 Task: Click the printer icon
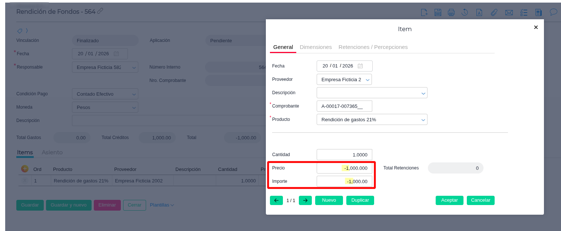451,13
